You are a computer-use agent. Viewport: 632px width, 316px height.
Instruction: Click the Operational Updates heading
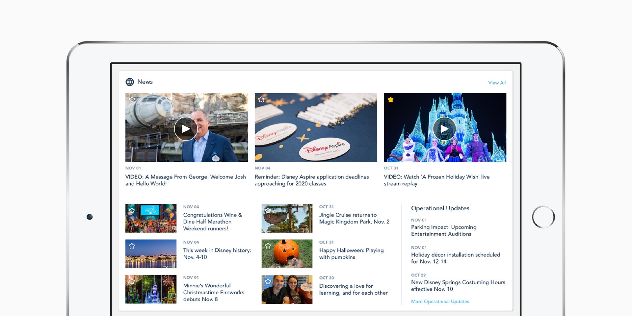click(x=440, y=208)
